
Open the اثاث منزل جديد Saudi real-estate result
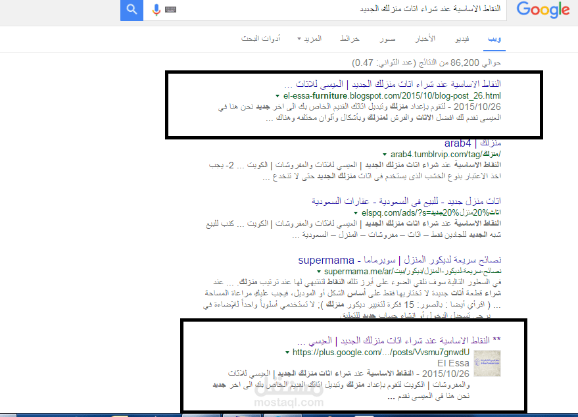(406, 201)
